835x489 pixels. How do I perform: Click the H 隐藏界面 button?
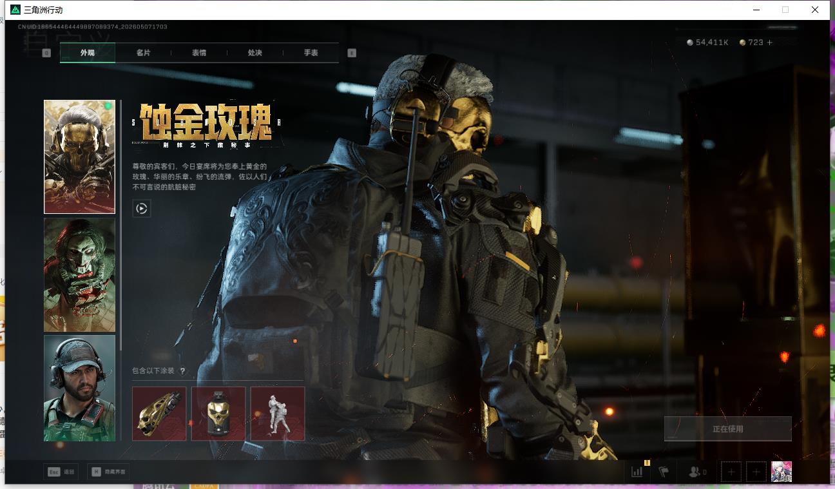click(109, 472)
